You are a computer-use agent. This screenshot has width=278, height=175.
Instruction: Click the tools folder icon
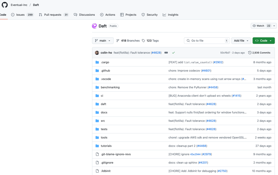click(97, 137)
